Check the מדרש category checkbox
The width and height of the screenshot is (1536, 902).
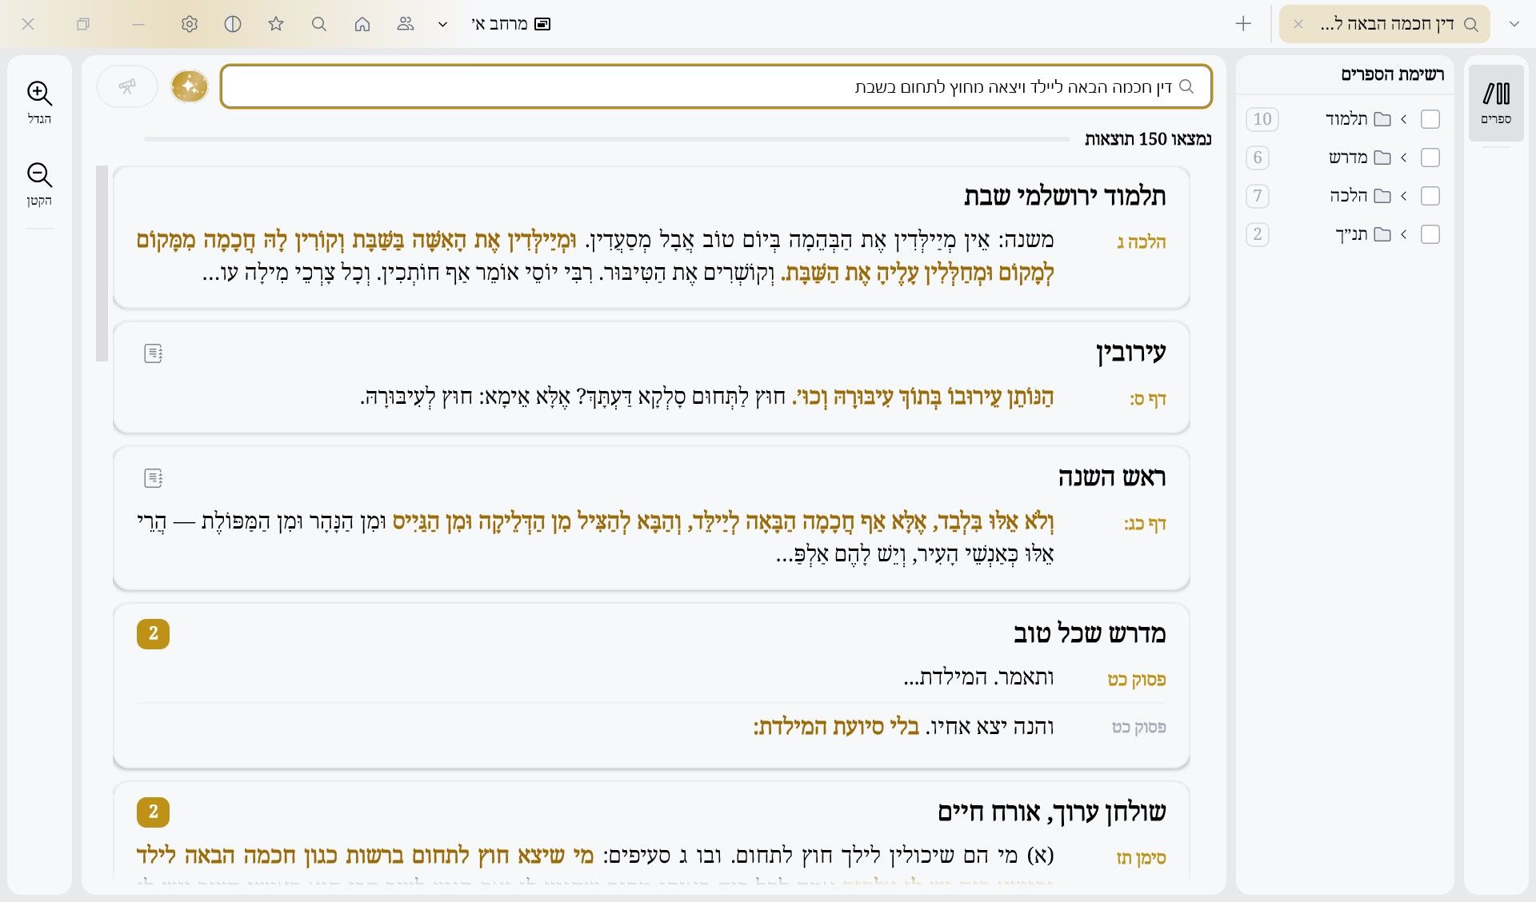(x=1430, y=158)
